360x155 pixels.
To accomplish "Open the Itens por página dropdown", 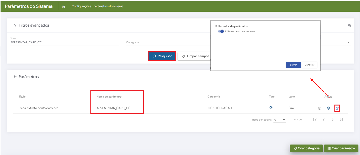I will click(x=279, y=120).
